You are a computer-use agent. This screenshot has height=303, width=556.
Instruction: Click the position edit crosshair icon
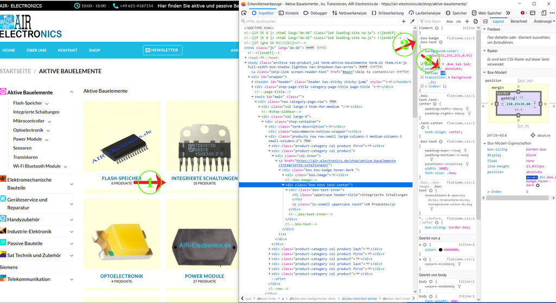click(x=533, y=135)
